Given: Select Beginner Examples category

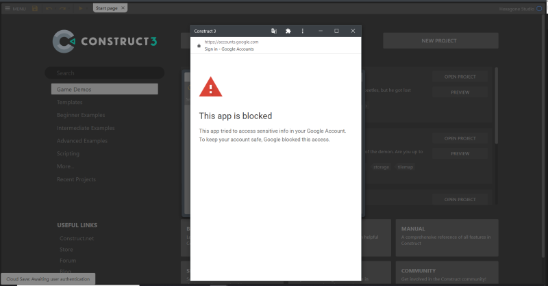Looking at the screenshot, I should click(x=81, y=115).
